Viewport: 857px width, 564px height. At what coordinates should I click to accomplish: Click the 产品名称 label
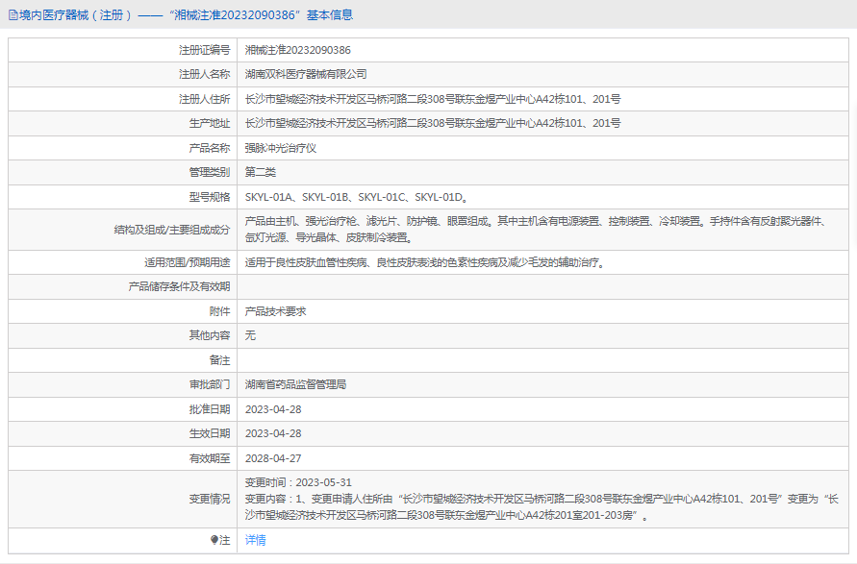coord(210,148)
